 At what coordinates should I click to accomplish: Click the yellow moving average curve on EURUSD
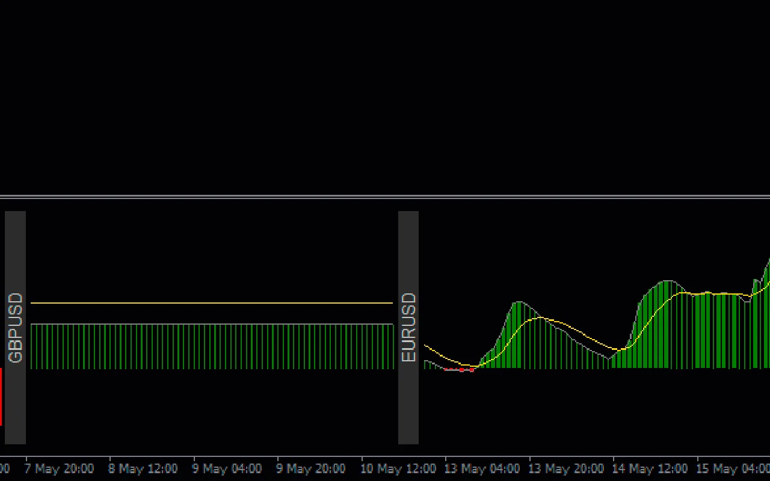click(541, 317)
